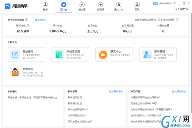Viewport: 192px width, 128px height.
Task: Open the 智能重写 pencil icon
Action: click(x=15, y=54)
